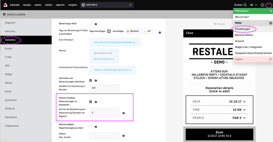Image resolution: width=273 pixels, height=142 pixels.
Task: Click Close in the widget preview
Action: [x=189, y=33]
